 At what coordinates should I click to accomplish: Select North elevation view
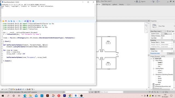click(160, 78)
